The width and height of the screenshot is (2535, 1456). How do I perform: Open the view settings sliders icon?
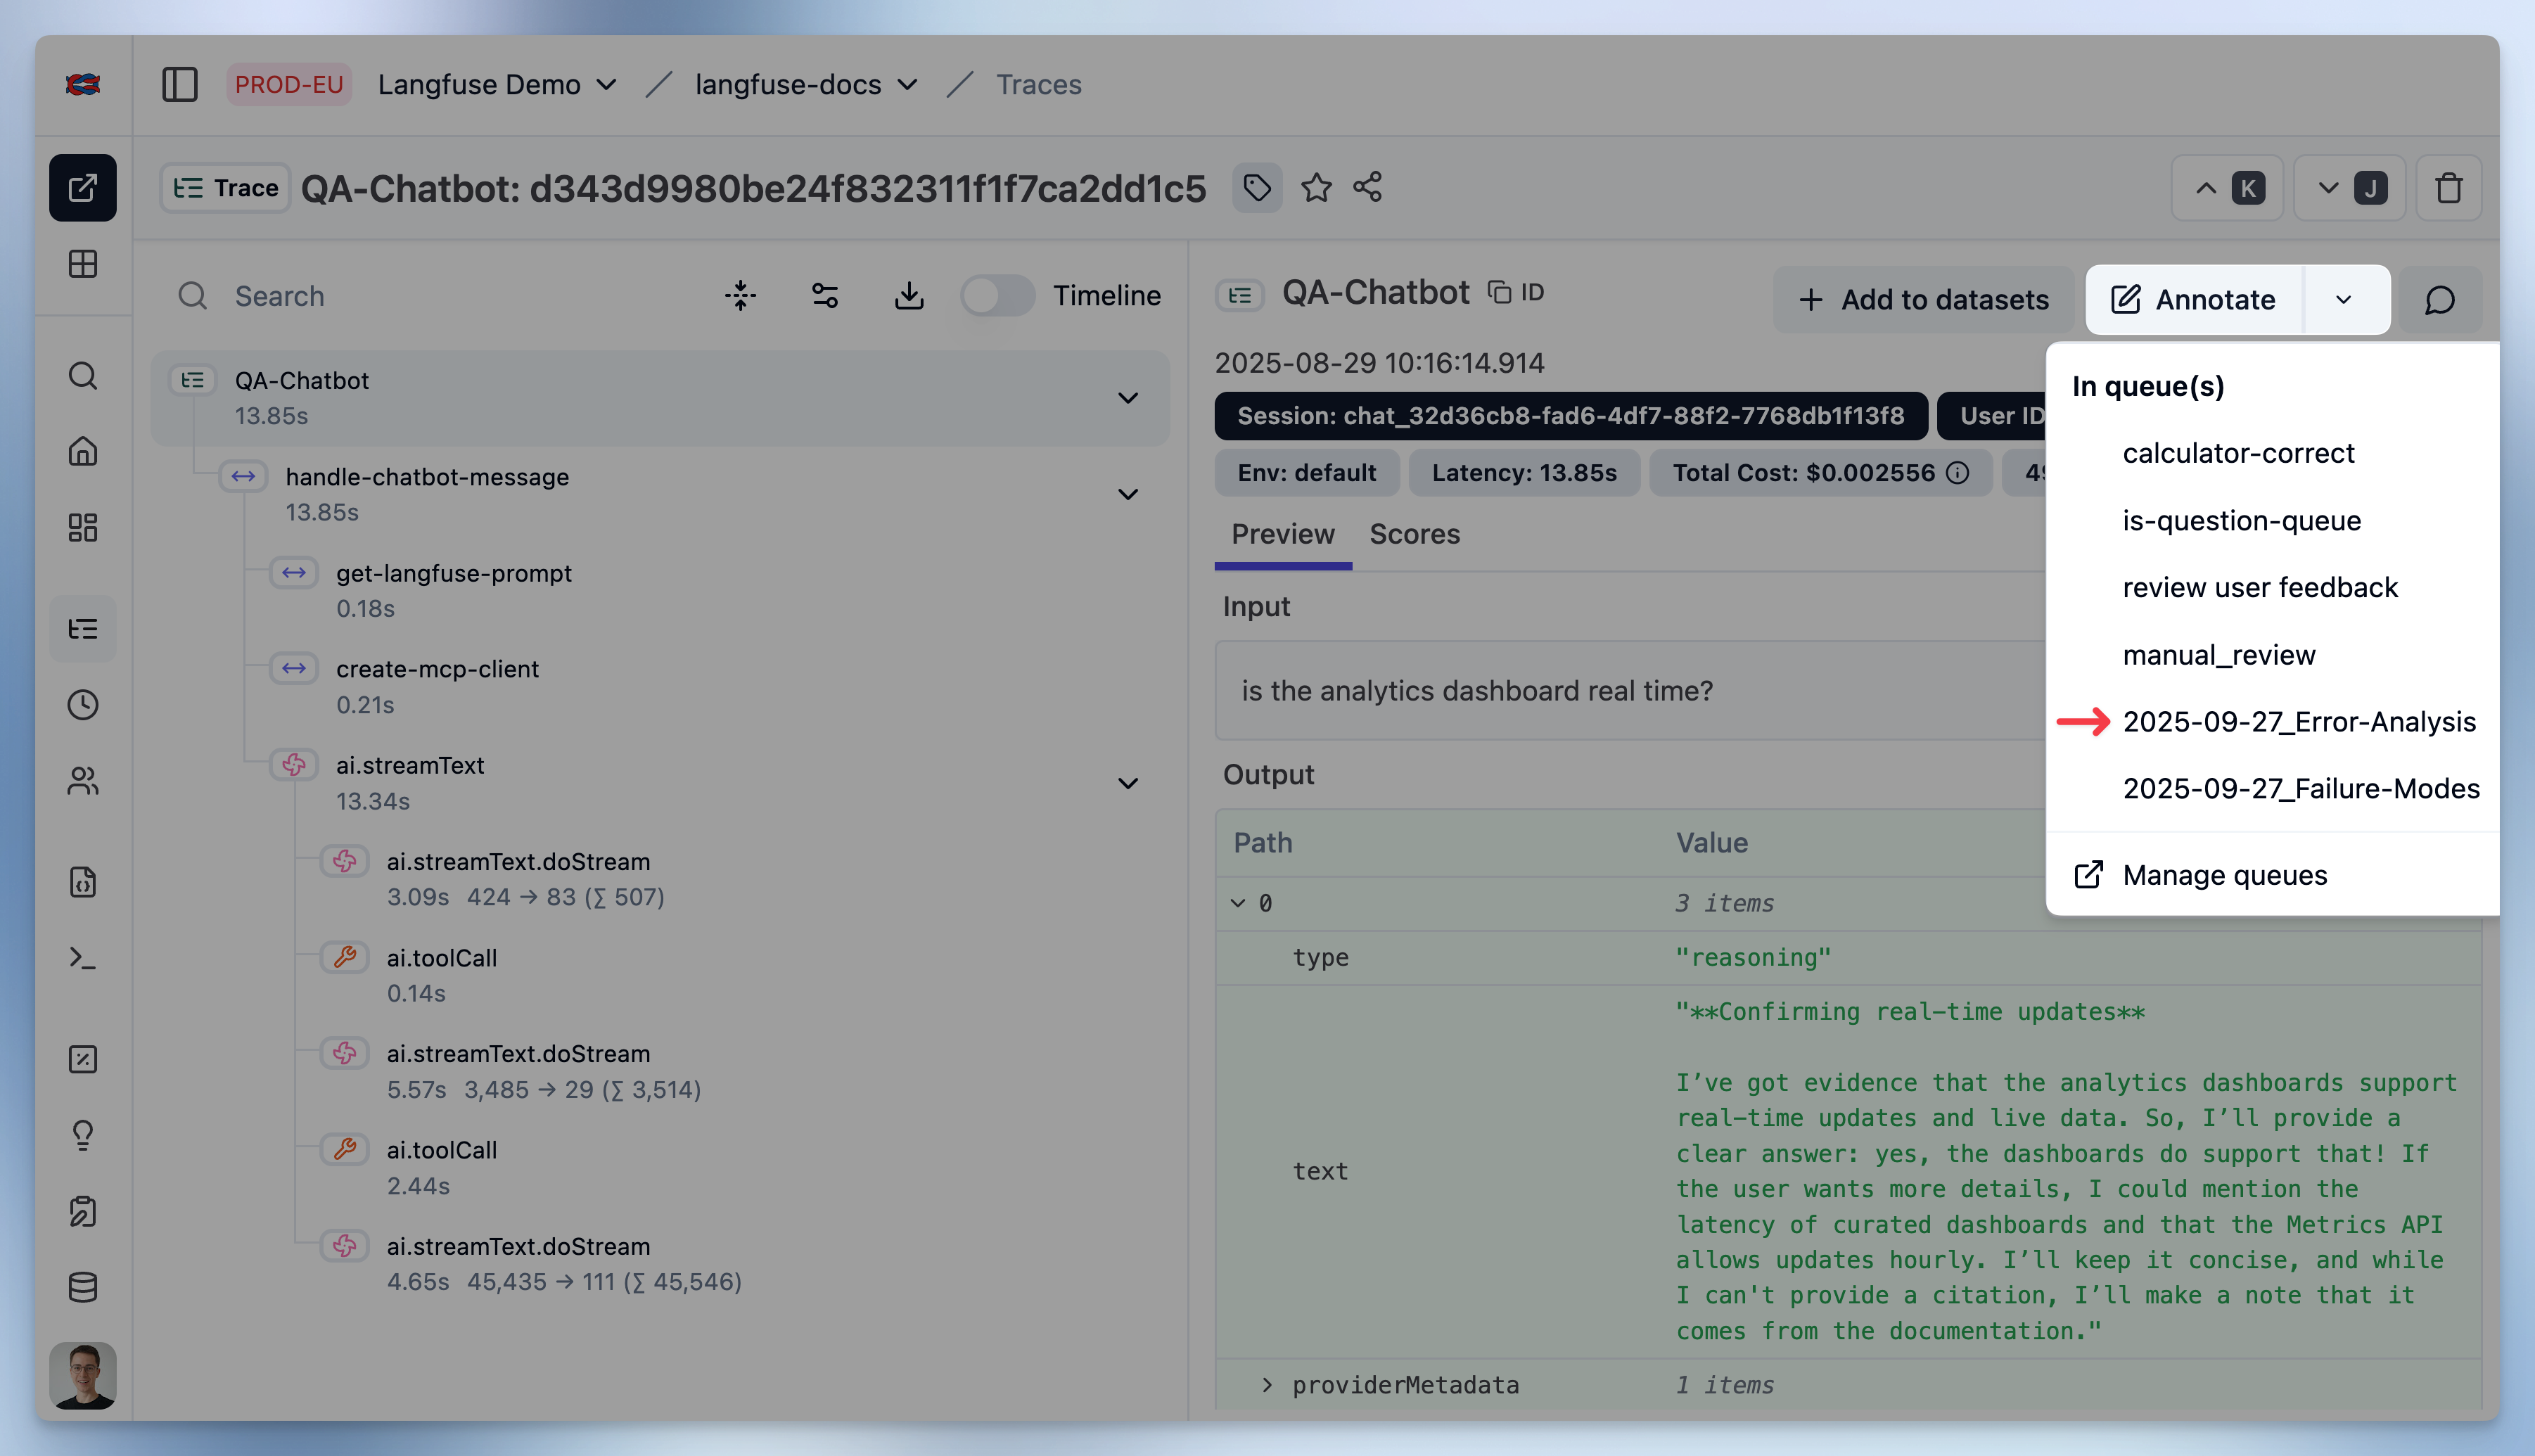[x=825, y=296]
